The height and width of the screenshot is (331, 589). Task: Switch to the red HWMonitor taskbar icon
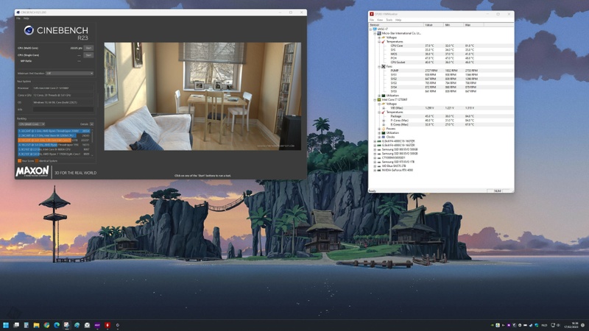pyautogui.click(x=107, y=325)
